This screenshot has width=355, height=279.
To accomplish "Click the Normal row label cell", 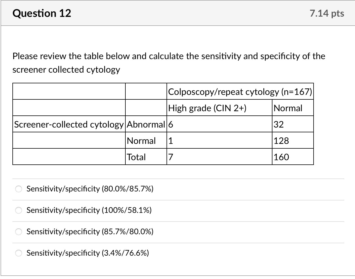I will click(141, 140).
